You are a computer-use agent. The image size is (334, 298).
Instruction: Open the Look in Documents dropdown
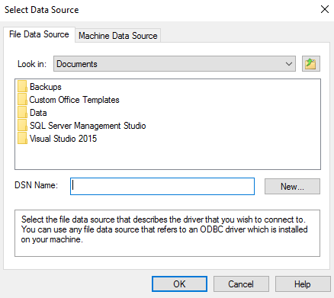pyautogui.click(x=175, y=64)
